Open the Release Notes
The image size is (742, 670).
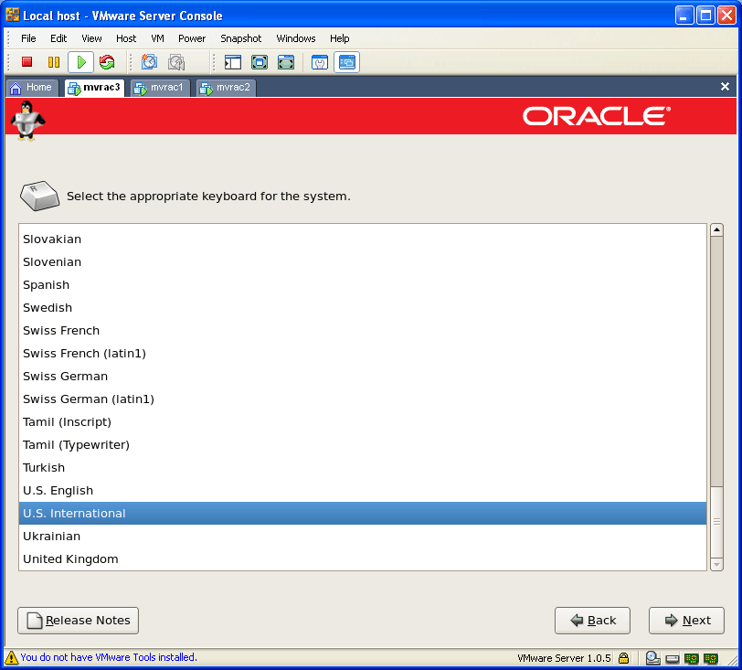79,620
